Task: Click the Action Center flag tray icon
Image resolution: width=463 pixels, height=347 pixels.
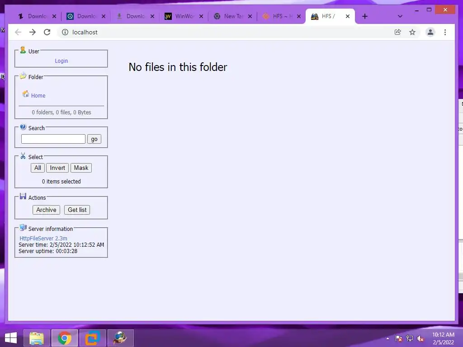Action: (399, 338)
